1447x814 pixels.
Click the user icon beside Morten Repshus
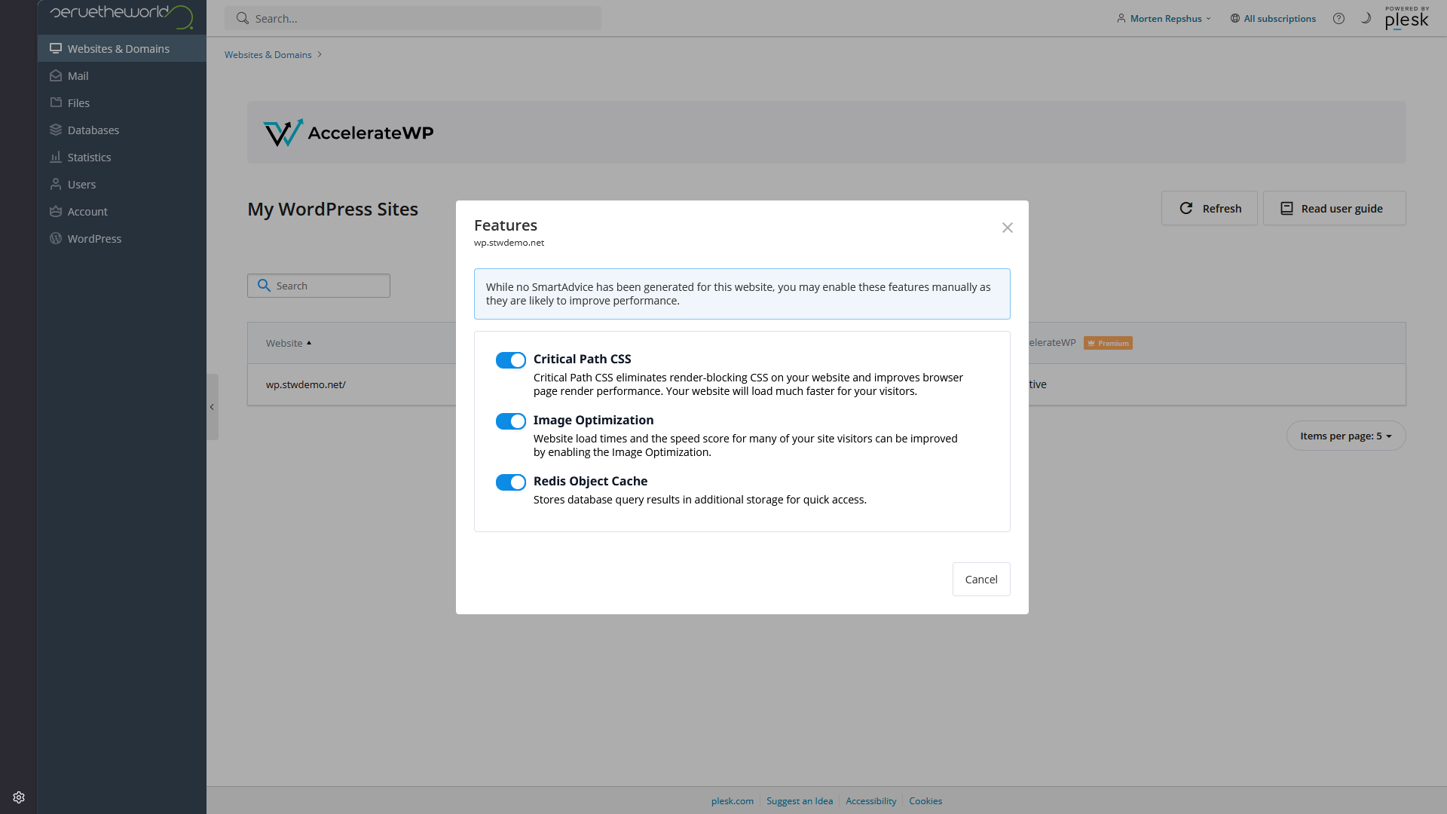pos(1121,18)
